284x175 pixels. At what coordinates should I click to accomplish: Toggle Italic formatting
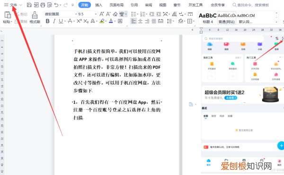(54, 21)
